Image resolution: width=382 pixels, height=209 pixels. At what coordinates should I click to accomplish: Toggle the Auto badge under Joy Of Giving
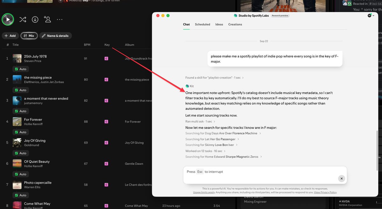click(x=21, y=153)
